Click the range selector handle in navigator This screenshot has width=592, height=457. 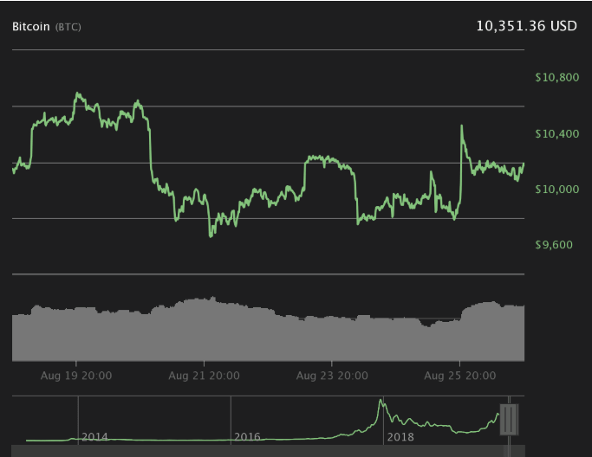tap(509, 419)
